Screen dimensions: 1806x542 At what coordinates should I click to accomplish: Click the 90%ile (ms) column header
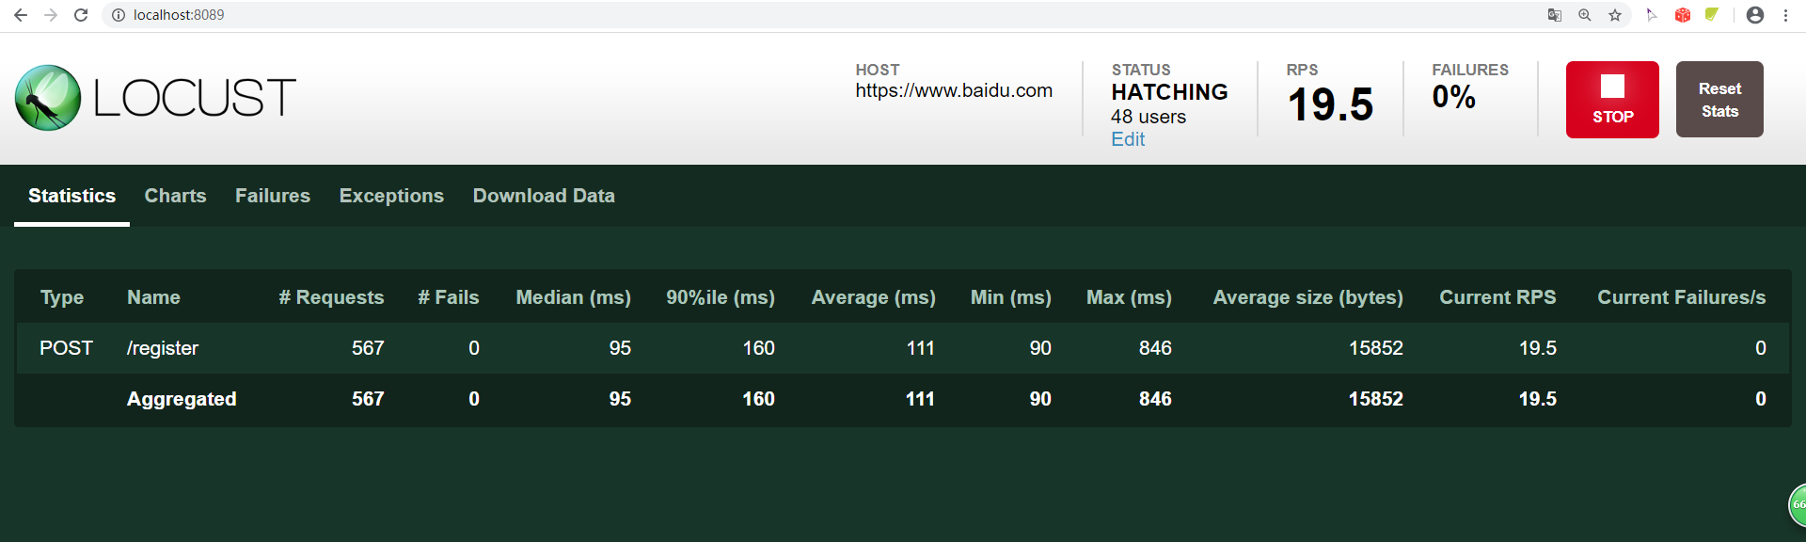point(721,297)
